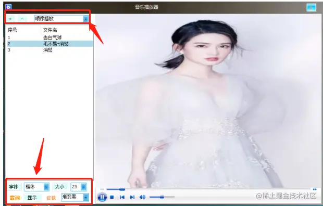This screenshot has width=323, height=206.
Task: Click the playback progress seek bar handle
Action: pyautogui.click(x=122, y=189)
